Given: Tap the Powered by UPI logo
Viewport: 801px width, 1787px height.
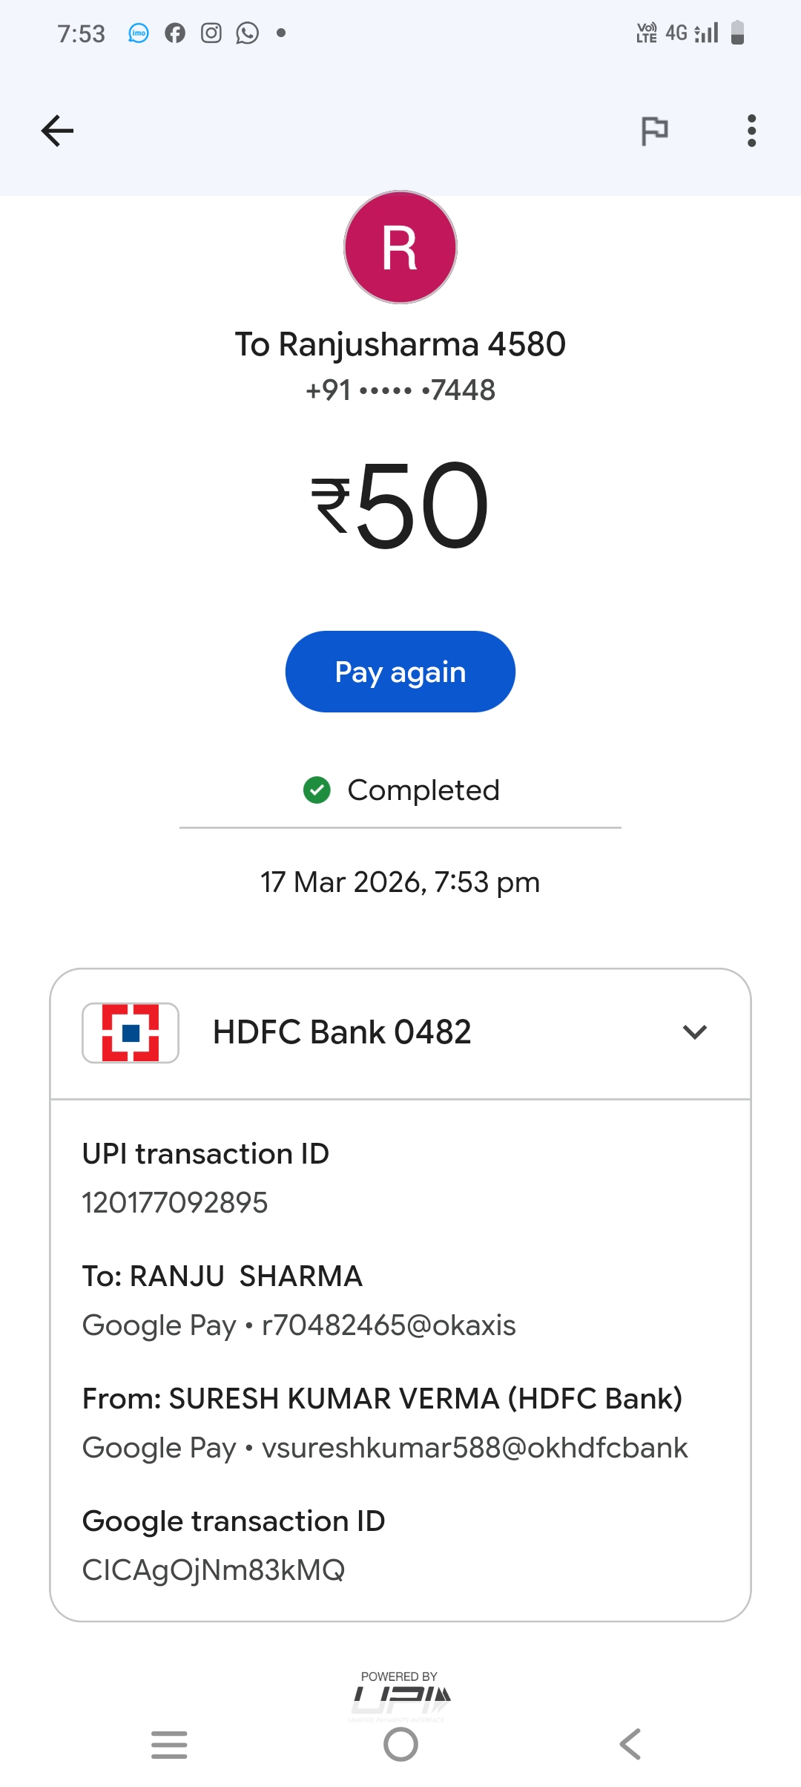Looking at the screenshot, I should (400, 1695).
